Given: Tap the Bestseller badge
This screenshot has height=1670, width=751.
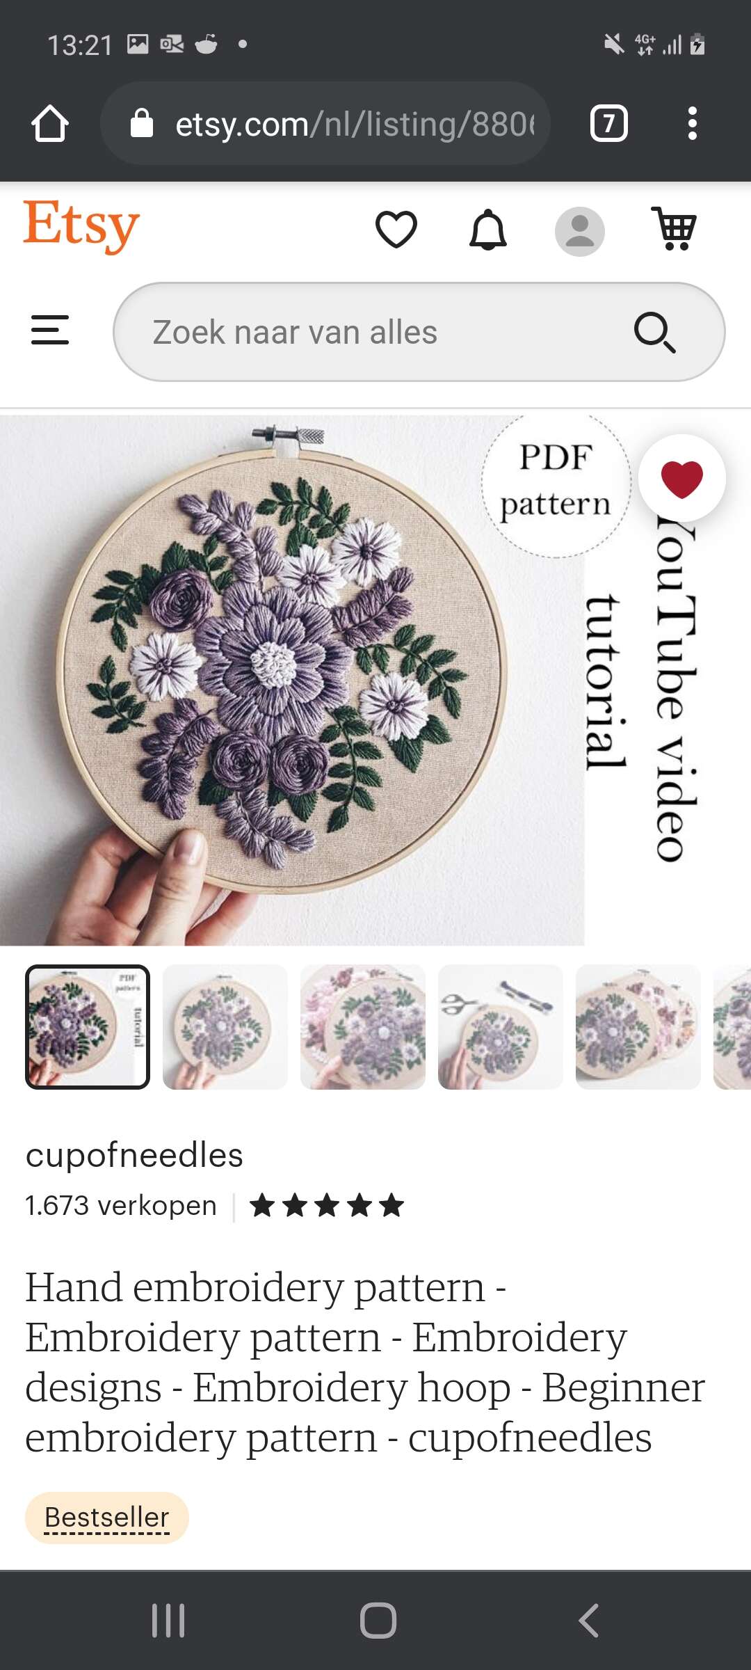Looking at the screenshot, I should click(107, 1518).
